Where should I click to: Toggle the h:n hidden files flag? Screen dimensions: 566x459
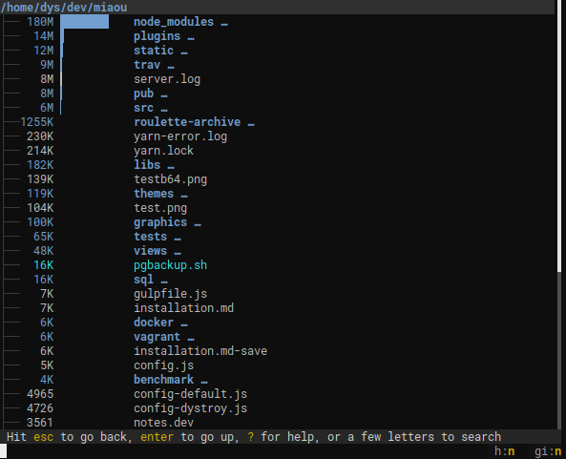click(504, 451)
